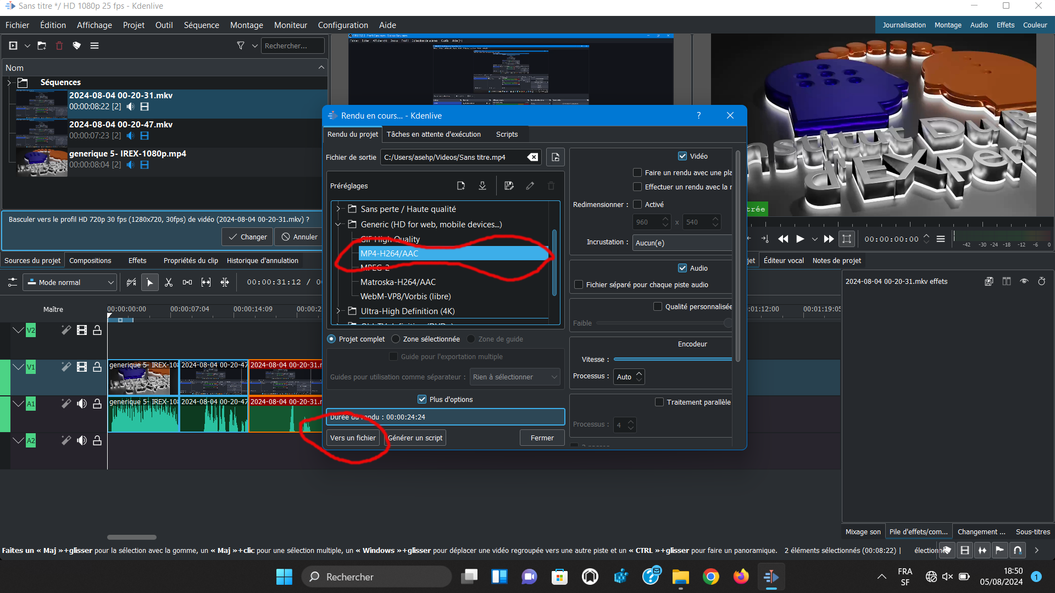Click the filter funnel icon in project bin
1055x593 pixels.
point(241,46)
